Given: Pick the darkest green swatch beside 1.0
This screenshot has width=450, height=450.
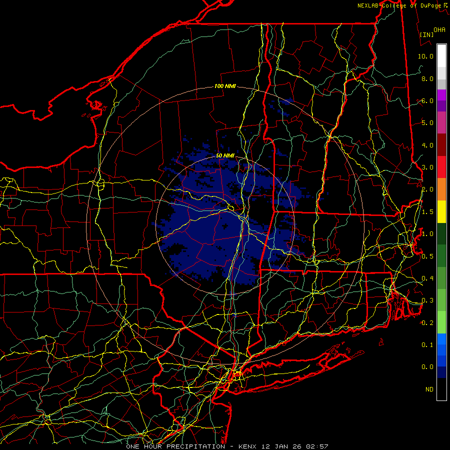Looking at the screenshot, I should [441, 233].
